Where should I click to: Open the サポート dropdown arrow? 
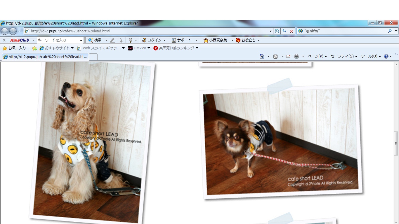tap(197, 40)
